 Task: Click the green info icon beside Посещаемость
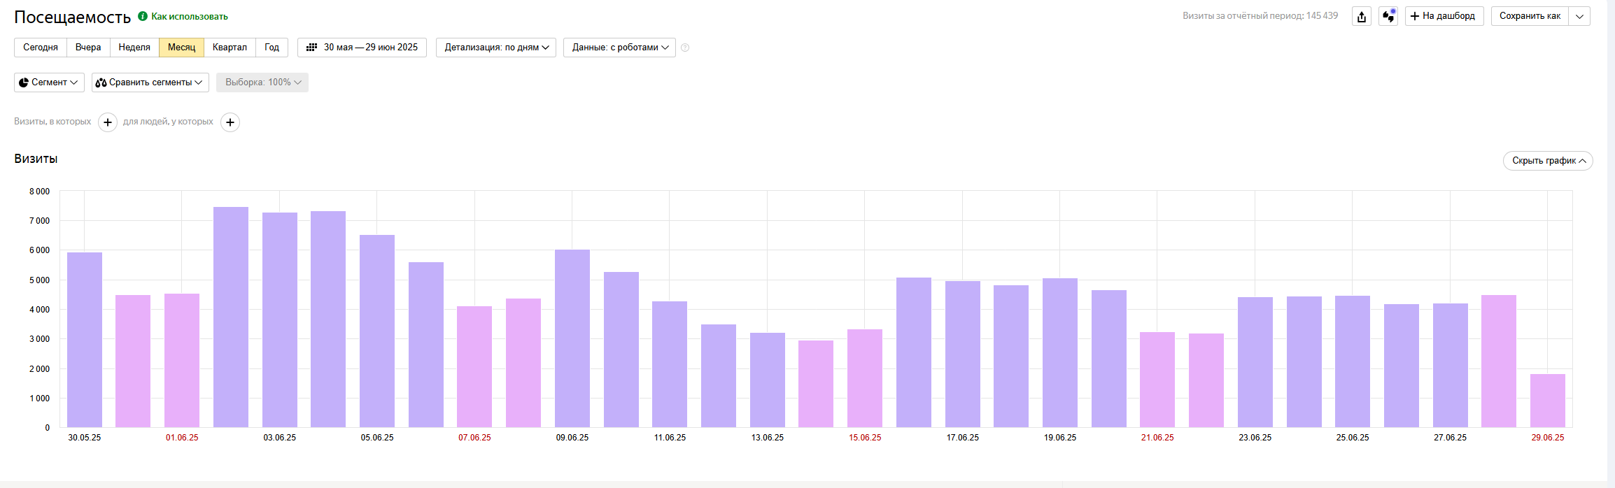point(143,16)
